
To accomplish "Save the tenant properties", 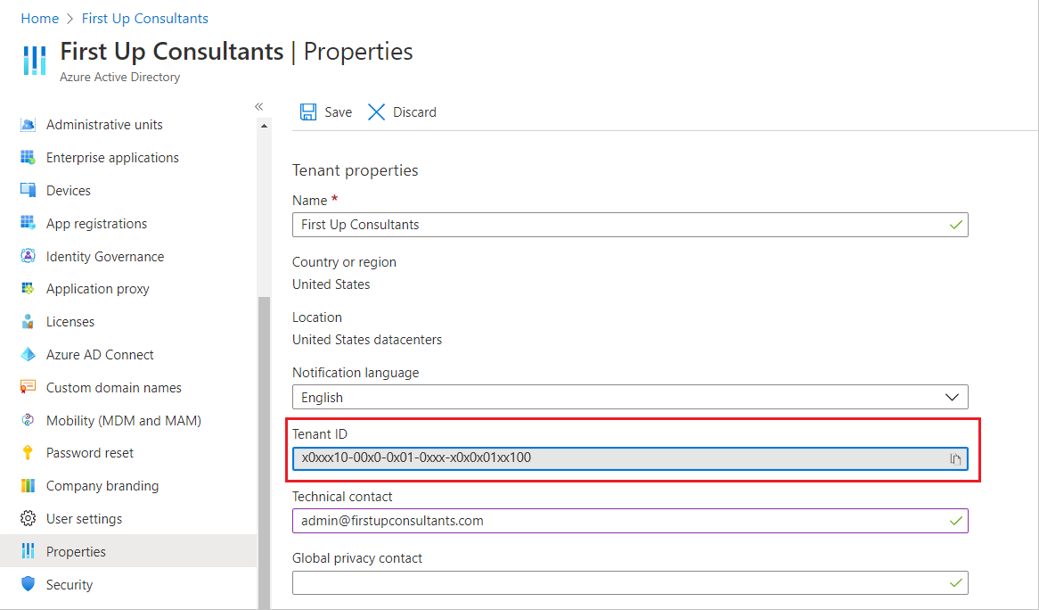I will click(326, 111).
